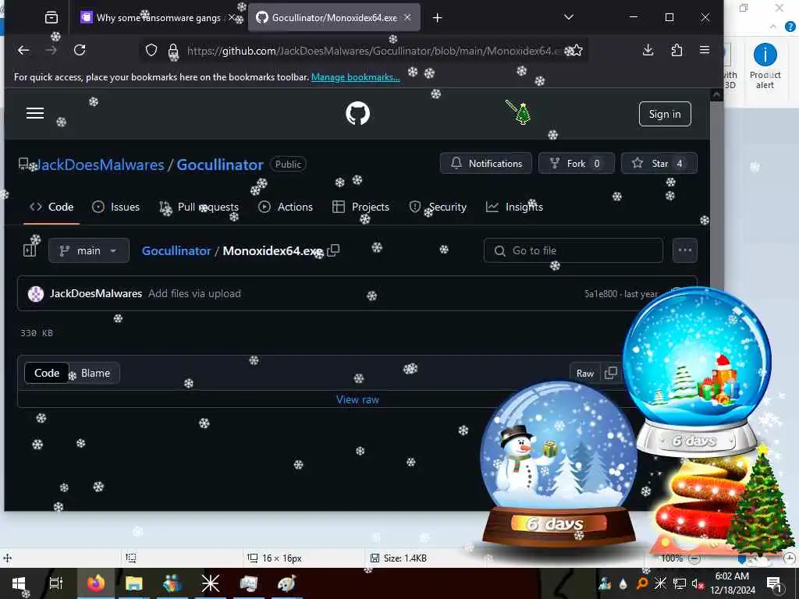This screenshot has width=799, height=599.
Task: Open Gocullinator breadcrumb link
Action: point(176,250)
